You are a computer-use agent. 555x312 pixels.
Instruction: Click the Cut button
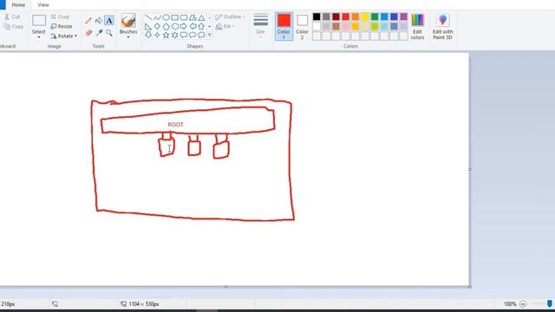12,16
